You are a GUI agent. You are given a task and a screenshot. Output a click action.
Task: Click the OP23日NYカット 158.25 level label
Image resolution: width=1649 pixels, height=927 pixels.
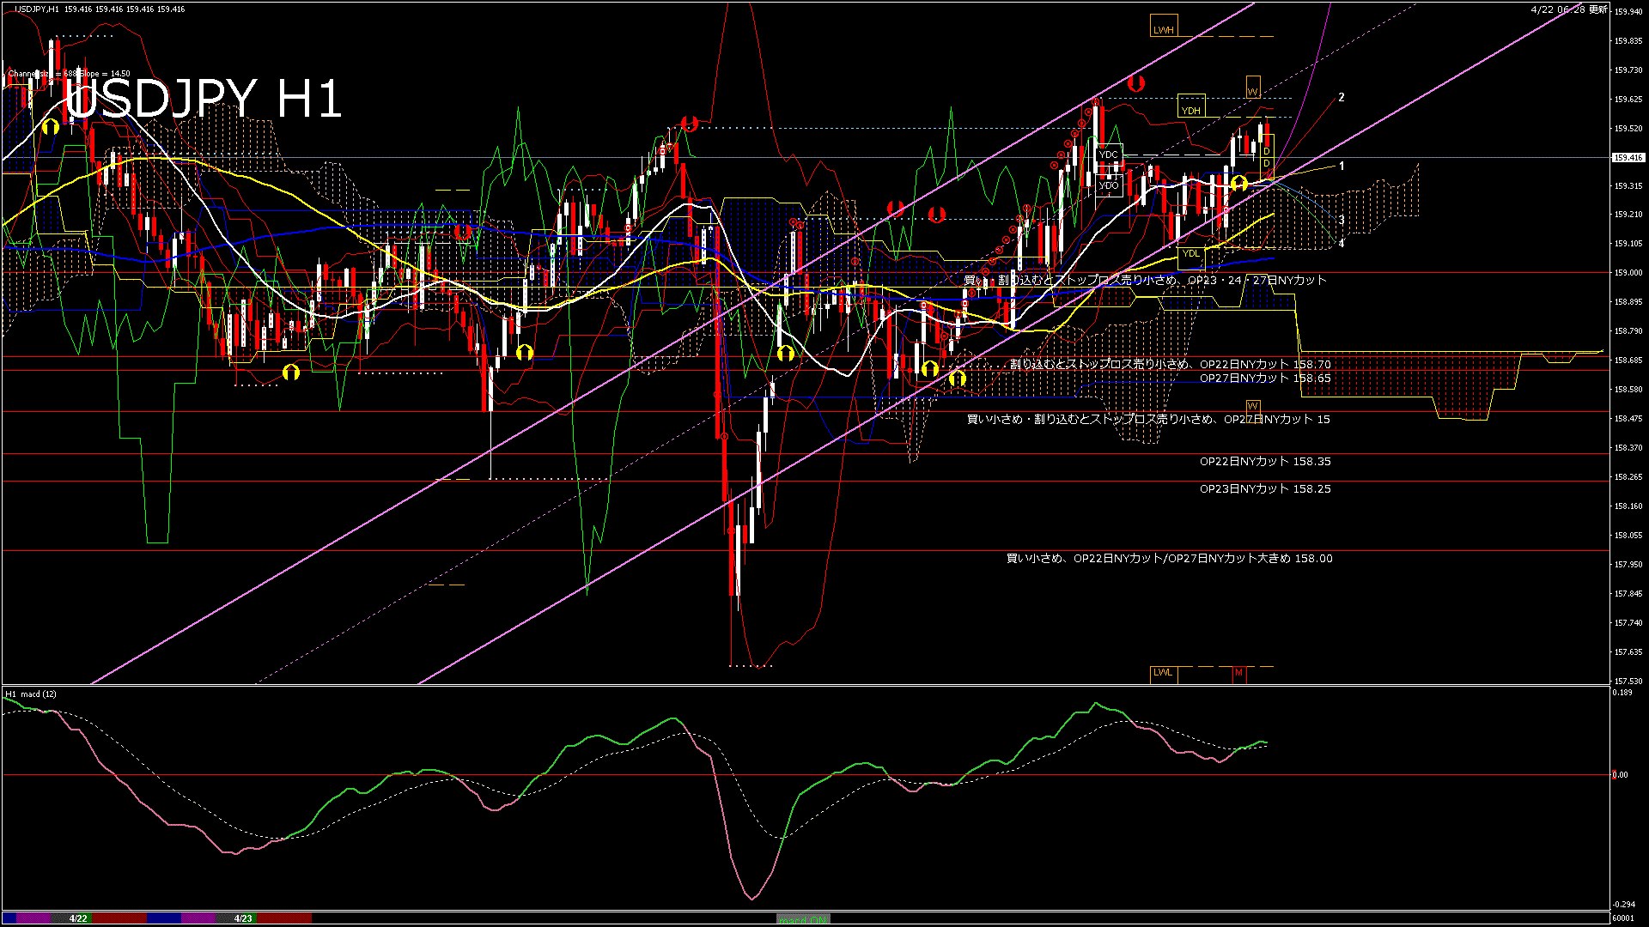(x=1265, y=489)
